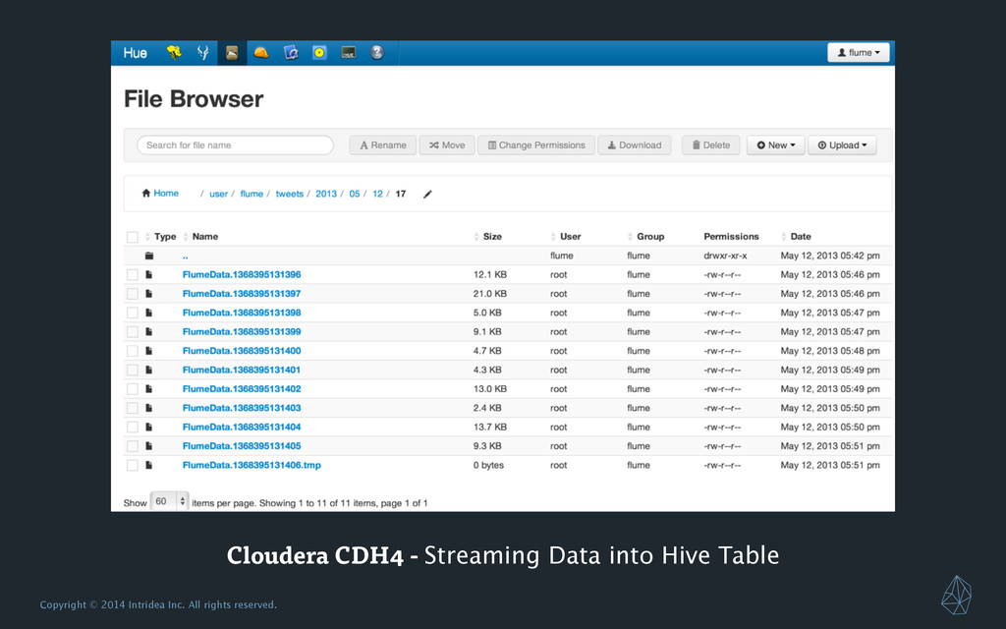This screenshot has width=1006, height=629.
Task: Click the Hue logo
Action: (136, 53)
